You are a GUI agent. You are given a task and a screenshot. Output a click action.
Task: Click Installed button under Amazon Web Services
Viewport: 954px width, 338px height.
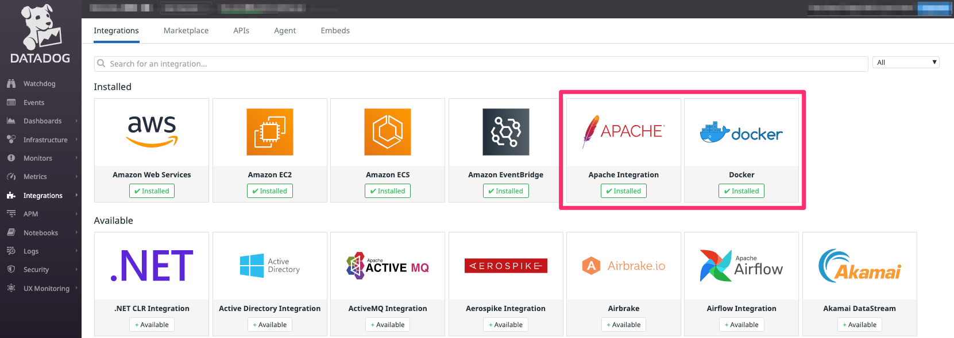pos(152,191)
